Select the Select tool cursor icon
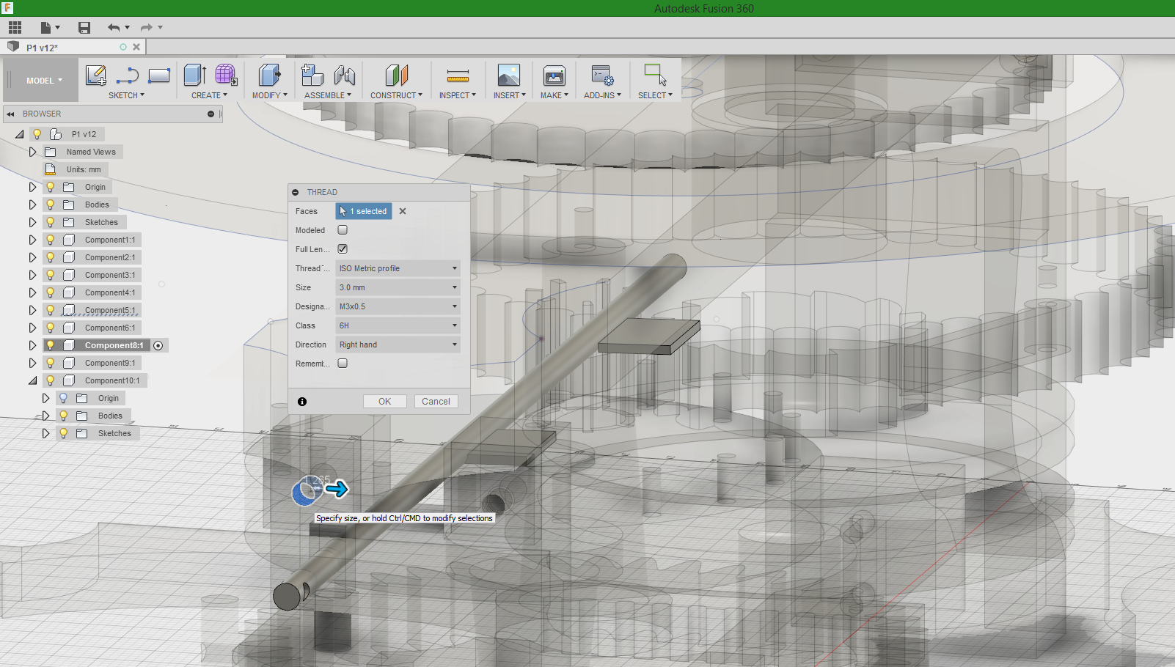 pyautogui.click(x=655, y=75)
